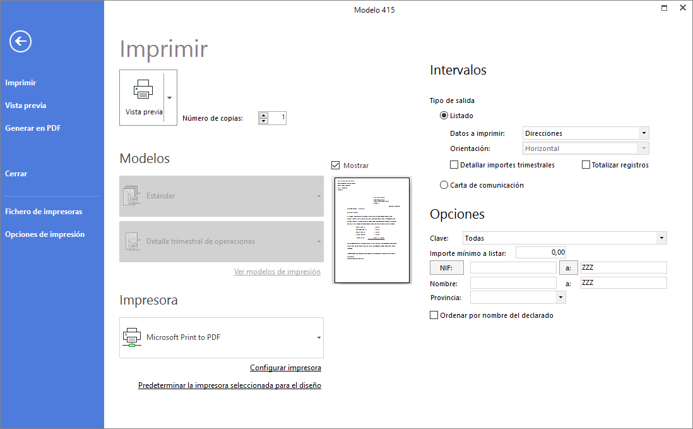
Task: Expand the Estándar model dropdown
Action: click(x=319, y=196)
